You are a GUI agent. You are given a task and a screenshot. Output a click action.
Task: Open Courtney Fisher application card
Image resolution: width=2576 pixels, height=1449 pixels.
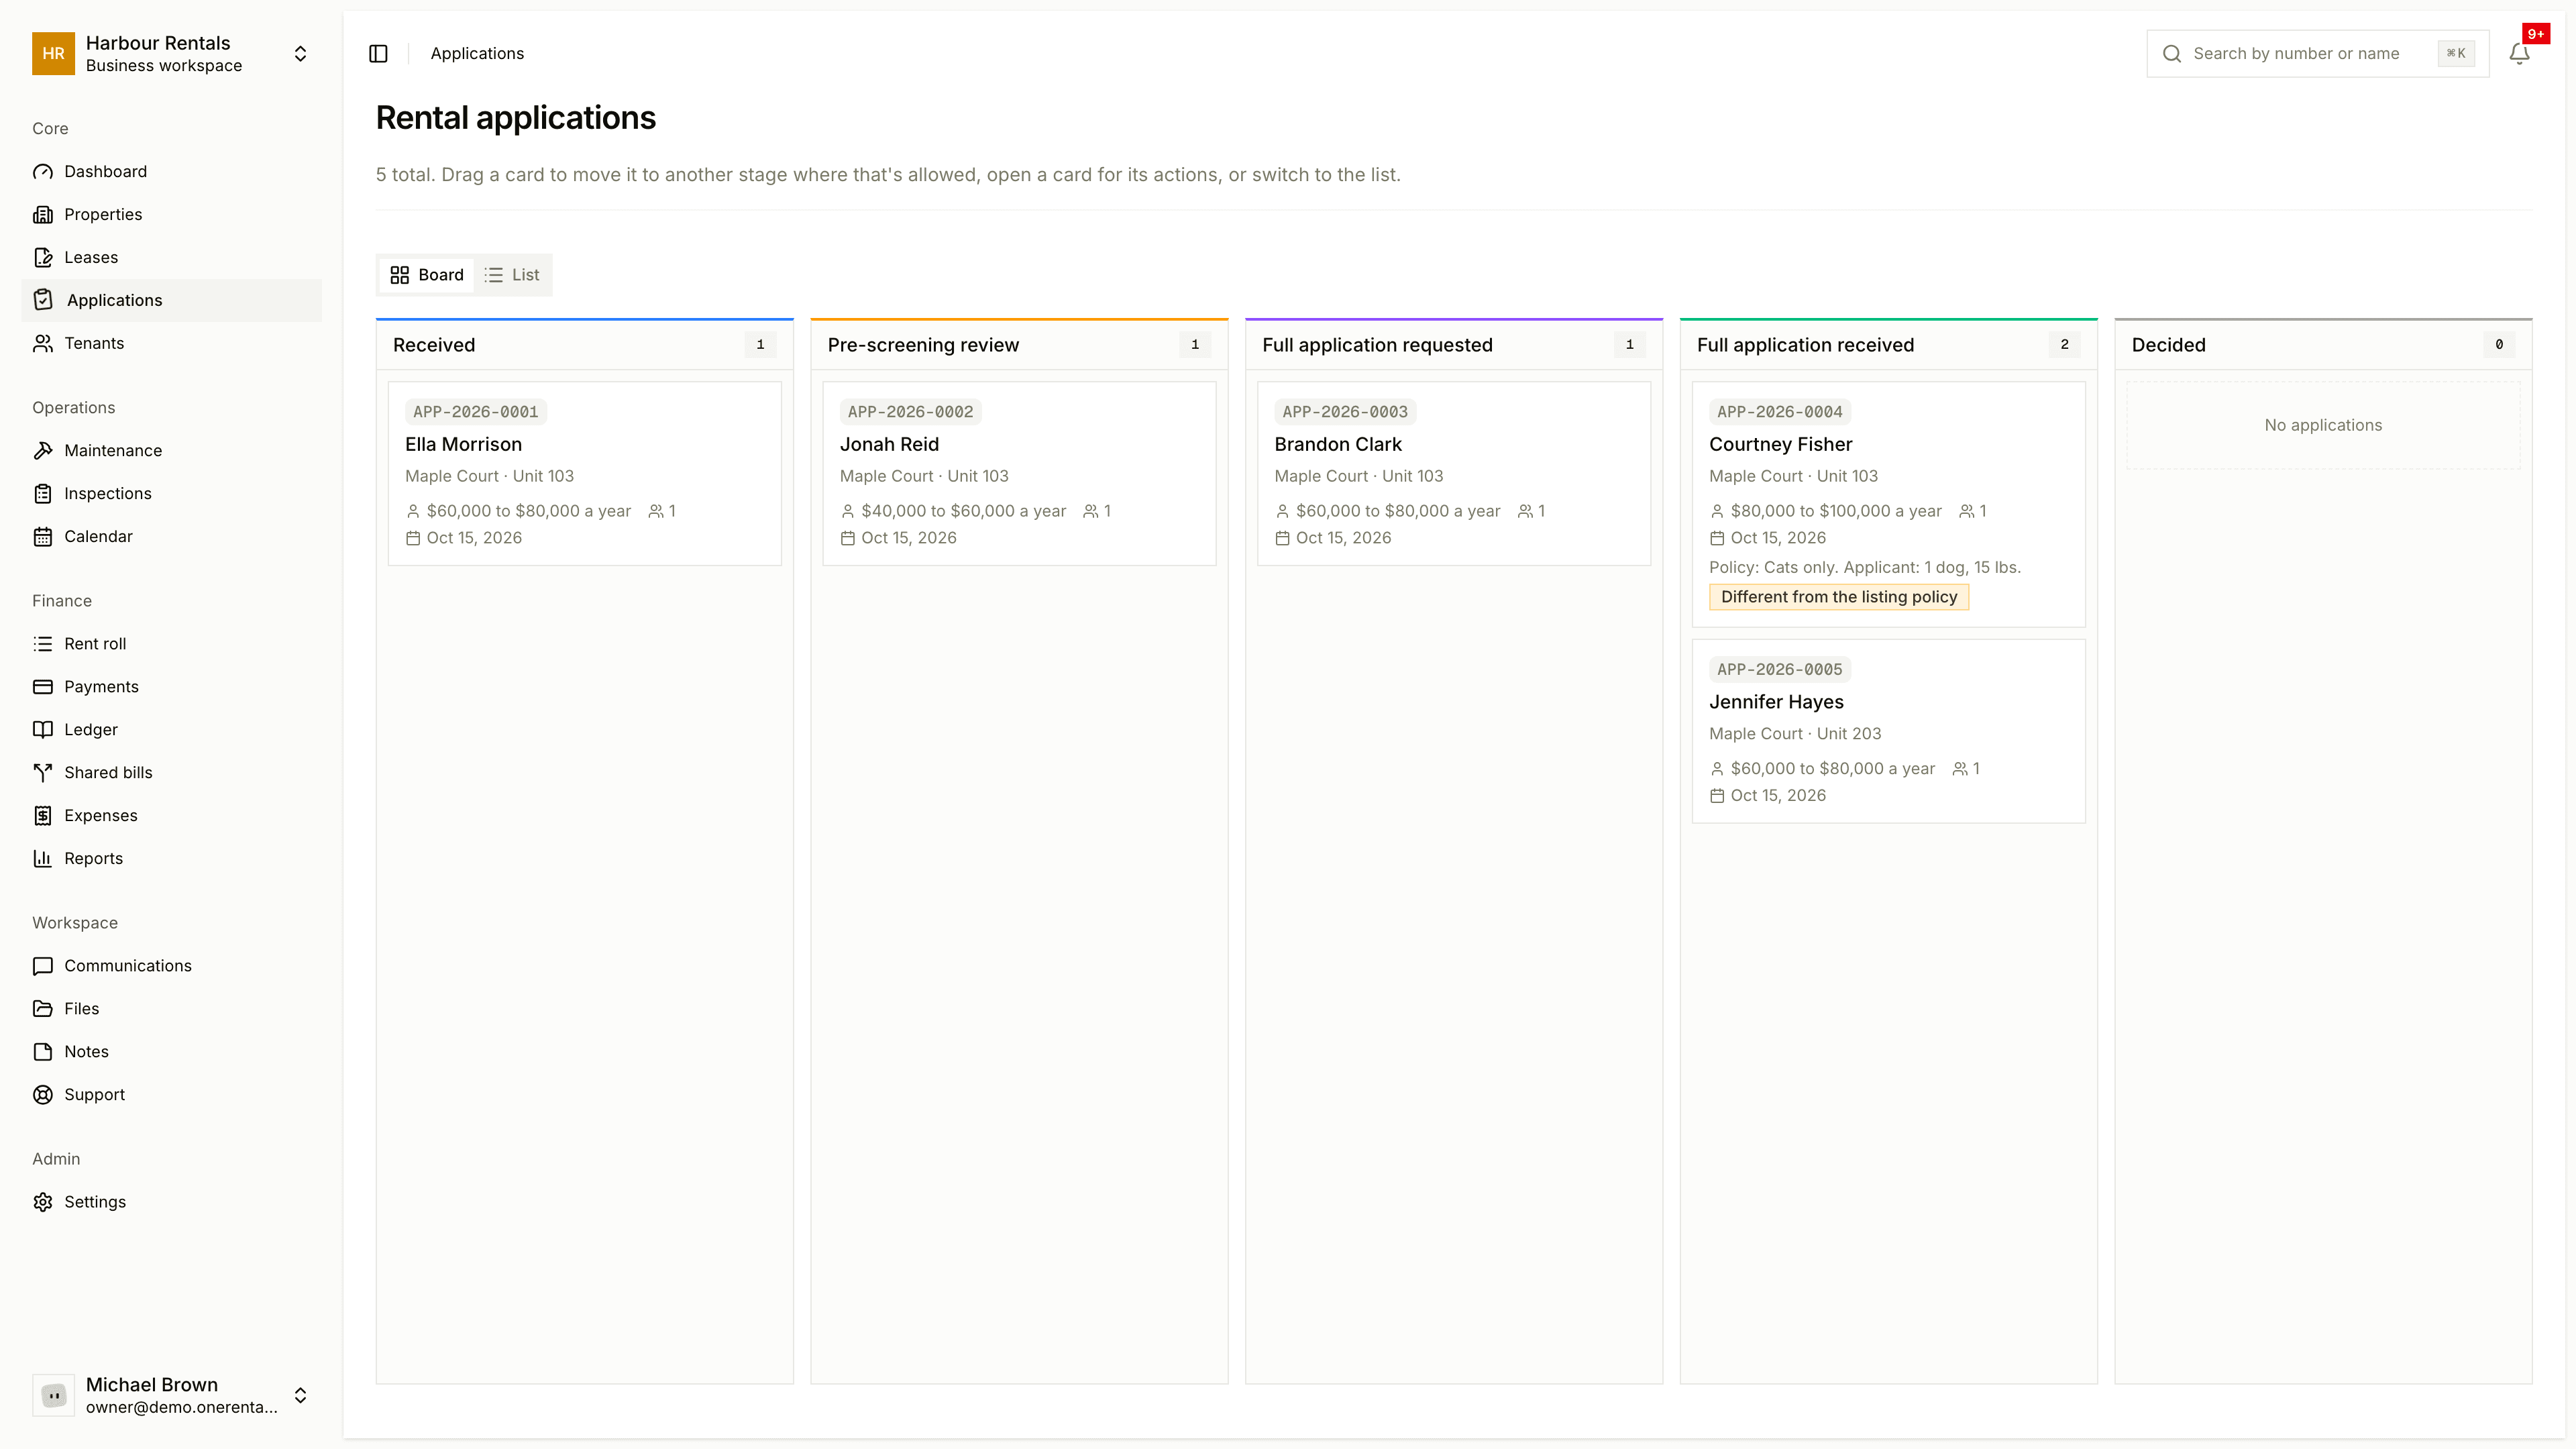point(1888,504)
